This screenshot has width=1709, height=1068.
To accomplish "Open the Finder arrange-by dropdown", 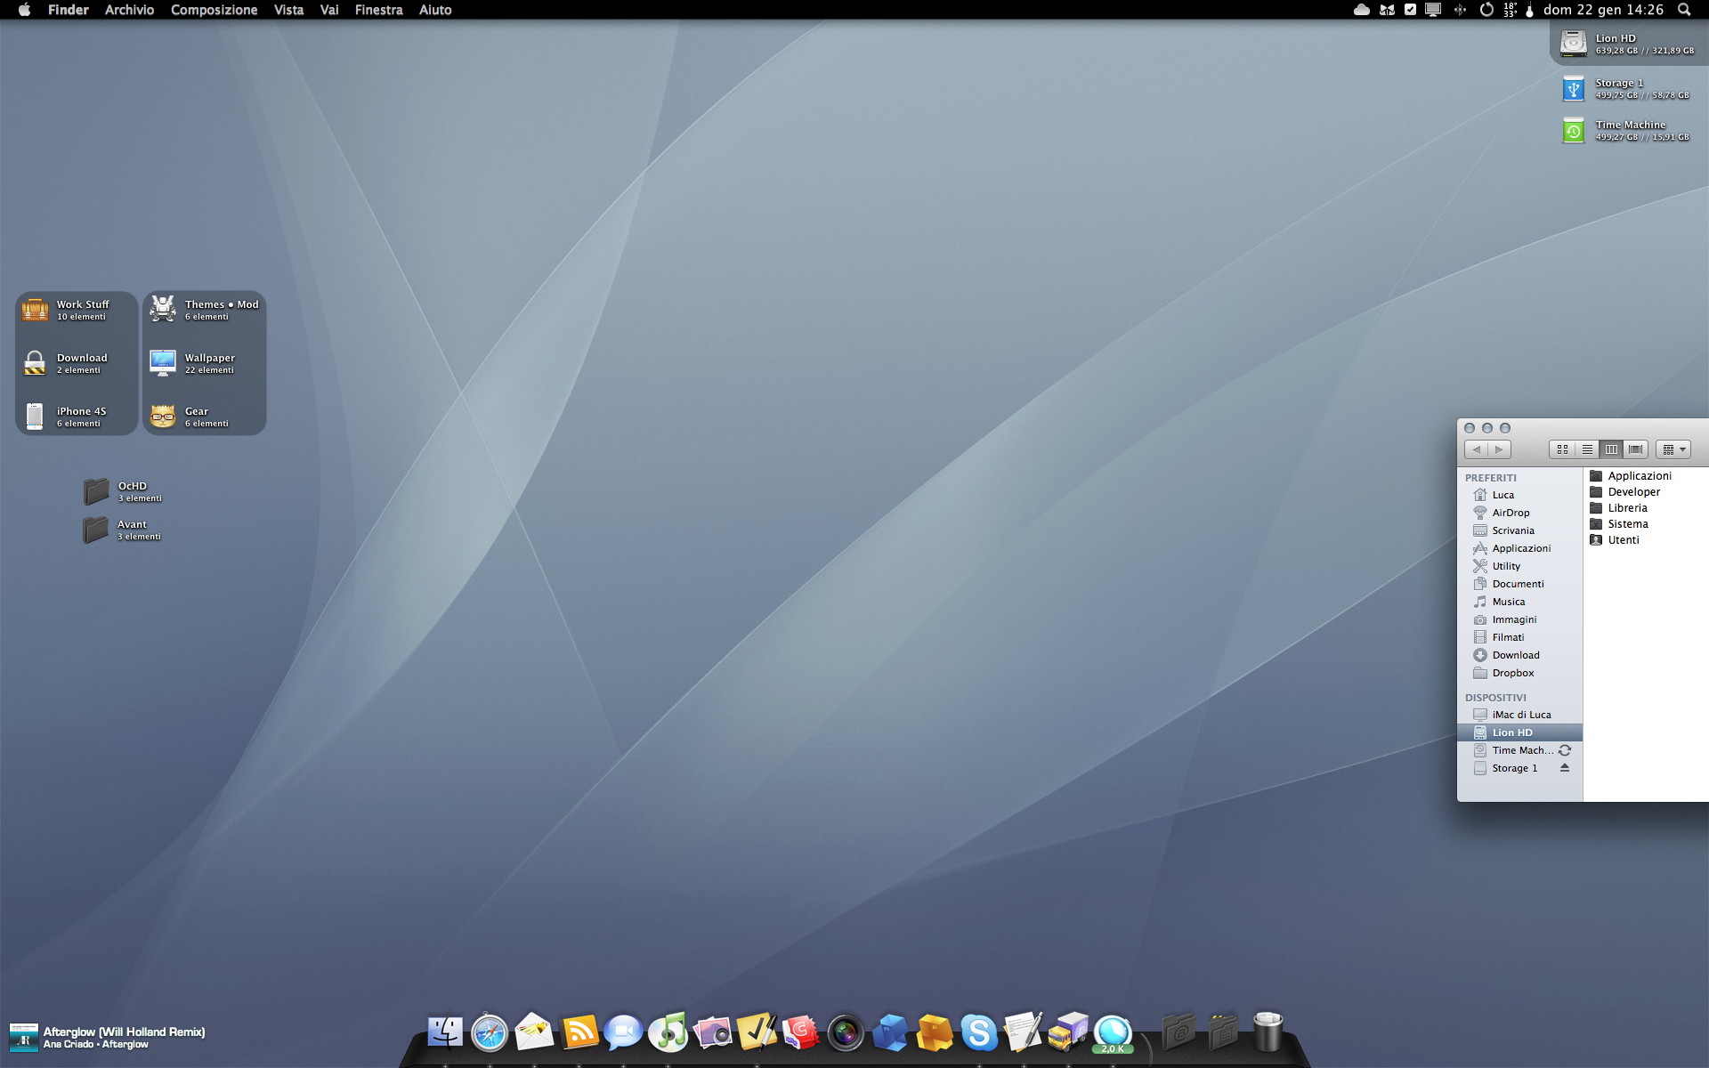I will click(x=1673, y=449).
